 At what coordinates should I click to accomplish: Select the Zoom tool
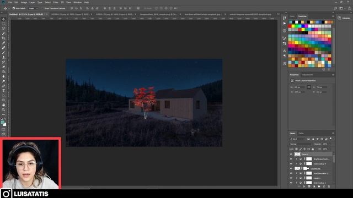(3, 109)
